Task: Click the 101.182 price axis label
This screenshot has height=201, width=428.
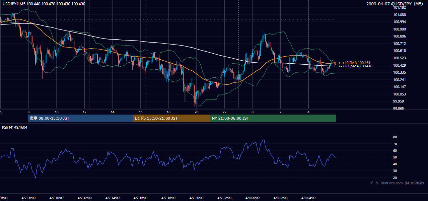Action: pyautogui.click(x=400, y=7)
